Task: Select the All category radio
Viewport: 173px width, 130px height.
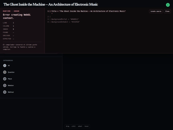Action: point(4,65)
